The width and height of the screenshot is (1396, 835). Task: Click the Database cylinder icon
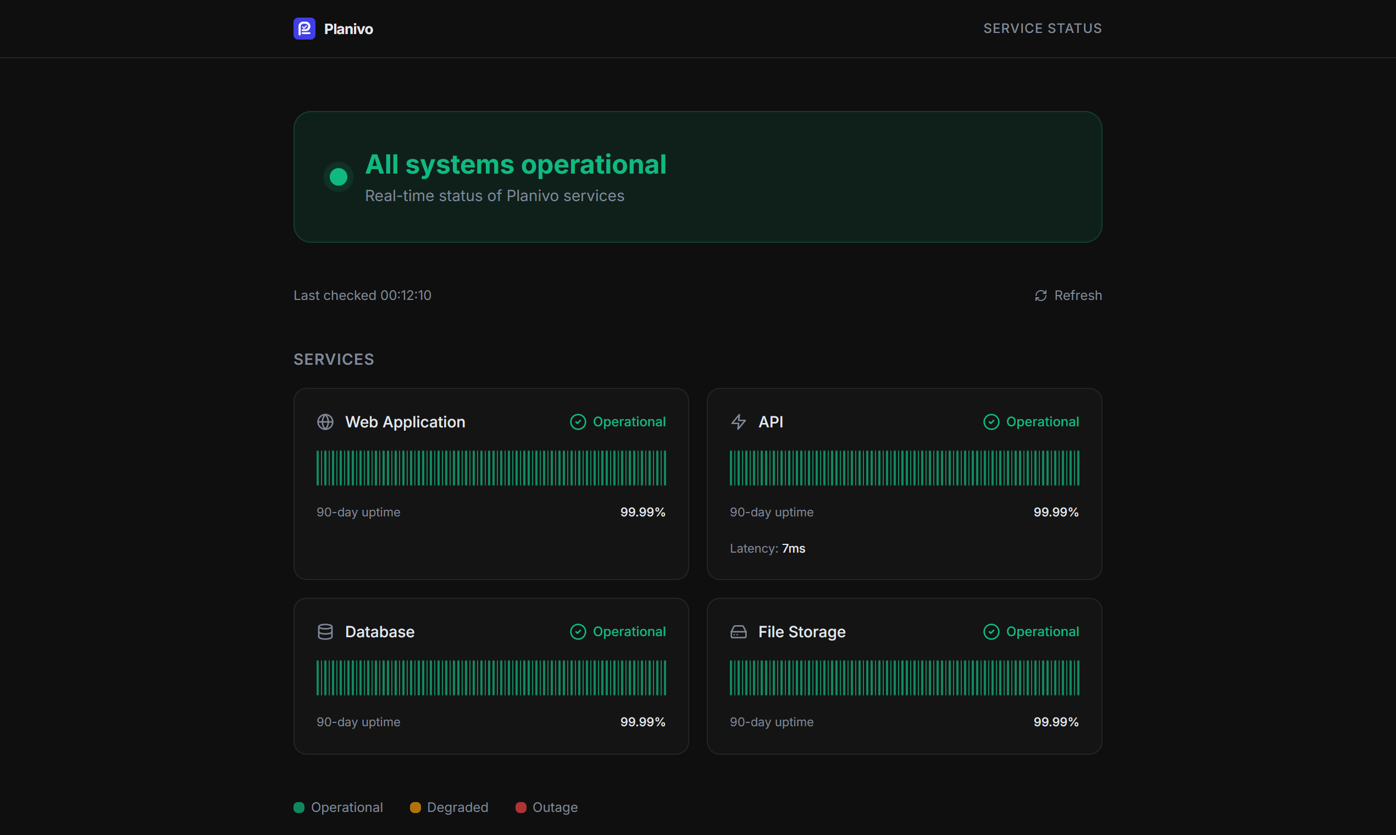click(325, 632)
